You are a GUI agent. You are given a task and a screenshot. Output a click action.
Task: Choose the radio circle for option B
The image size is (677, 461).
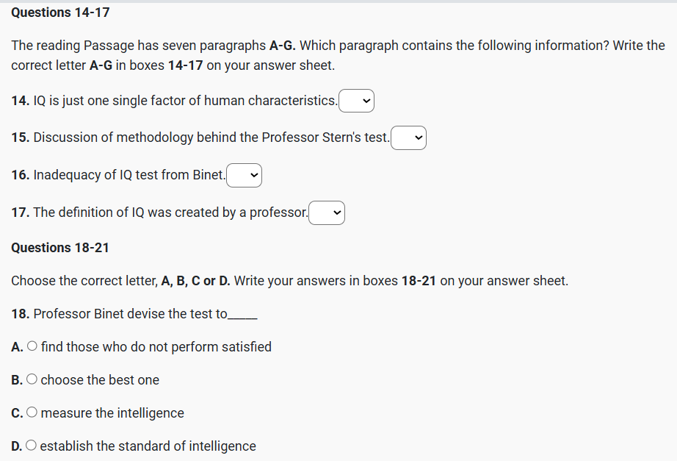click(32, 380)
